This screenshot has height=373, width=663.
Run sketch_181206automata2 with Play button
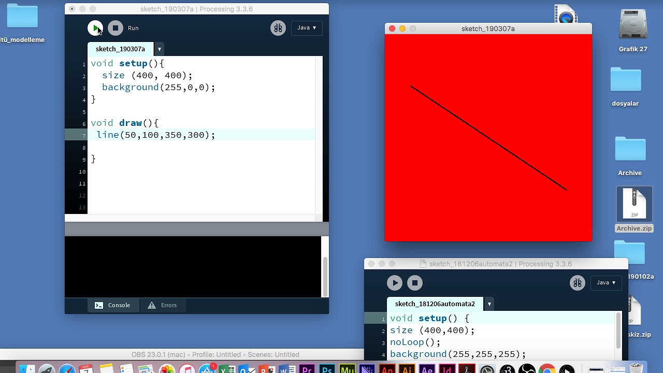tap(395, 283)
